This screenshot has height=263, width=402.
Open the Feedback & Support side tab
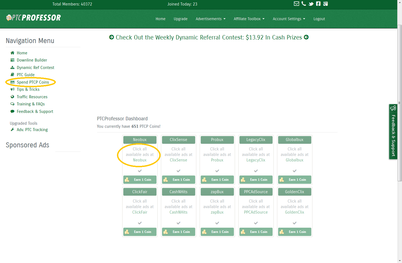393,132
